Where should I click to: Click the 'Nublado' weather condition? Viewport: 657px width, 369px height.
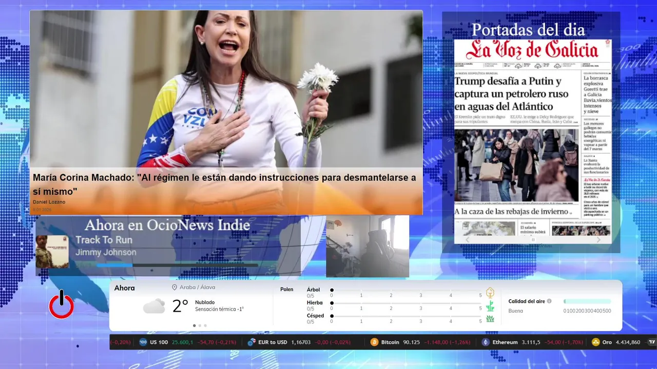point(205,302)
